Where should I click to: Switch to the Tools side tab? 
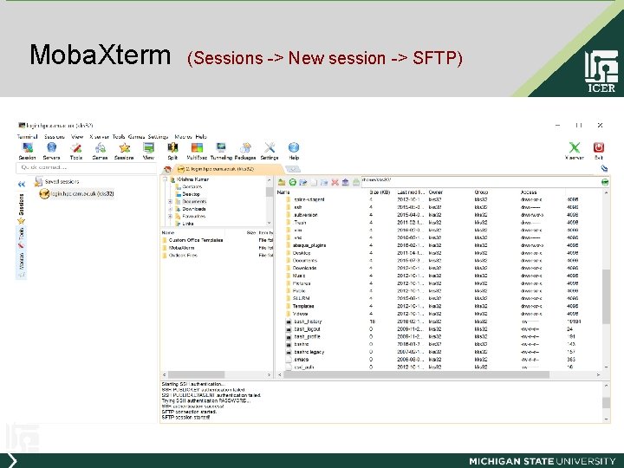coord(22,237)
